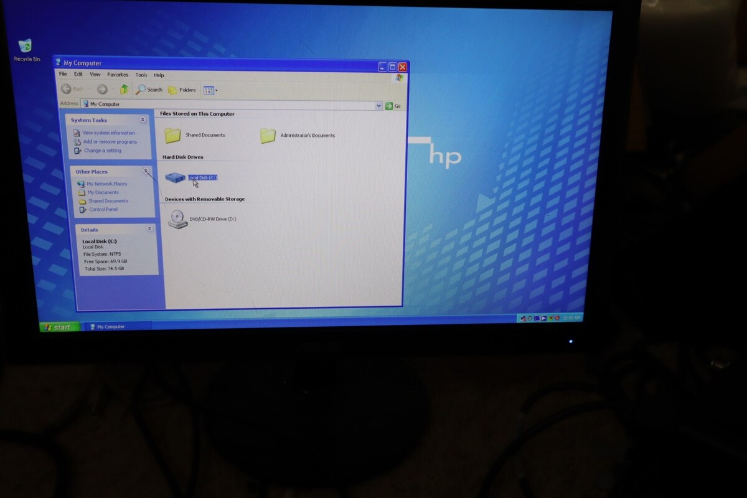This screenshot has width=747, height=498.
Task: Select the DVD/CD-RW Drive (D:)
Action: point(178,218)
